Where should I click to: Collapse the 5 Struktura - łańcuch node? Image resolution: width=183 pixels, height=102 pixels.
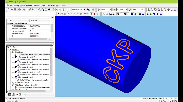(x=13, y=78)
